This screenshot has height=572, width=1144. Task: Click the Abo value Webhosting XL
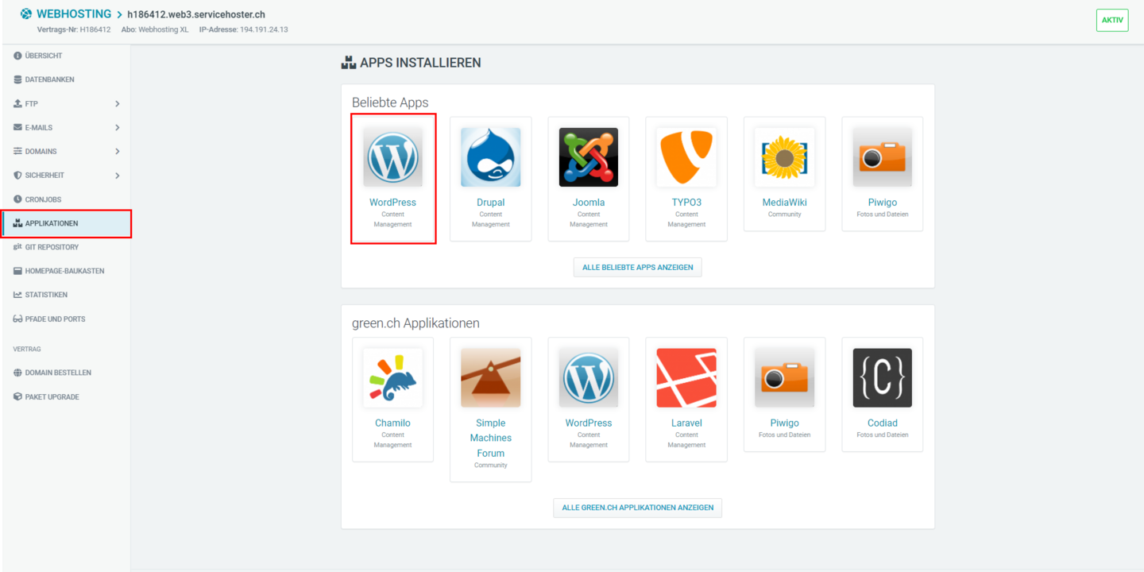coord(164,30)
